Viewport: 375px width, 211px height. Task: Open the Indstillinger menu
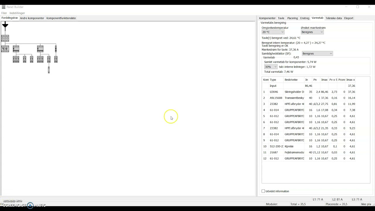[17, 13]
